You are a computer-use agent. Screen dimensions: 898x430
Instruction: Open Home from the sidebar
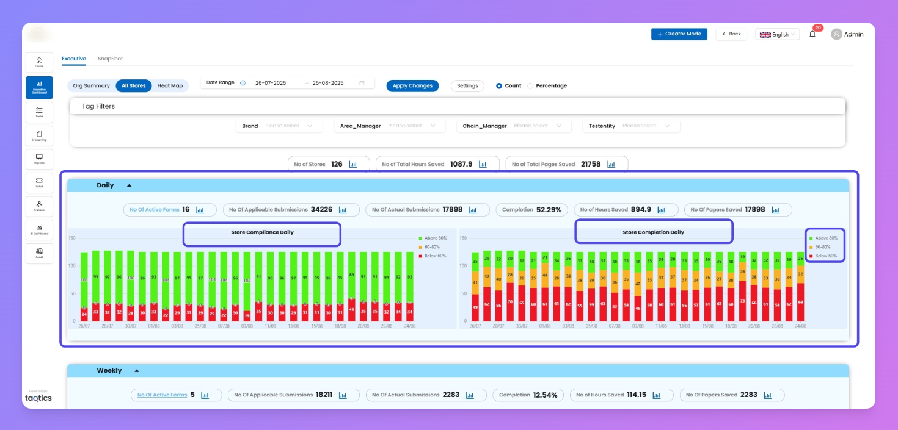[x=39, y=62]
